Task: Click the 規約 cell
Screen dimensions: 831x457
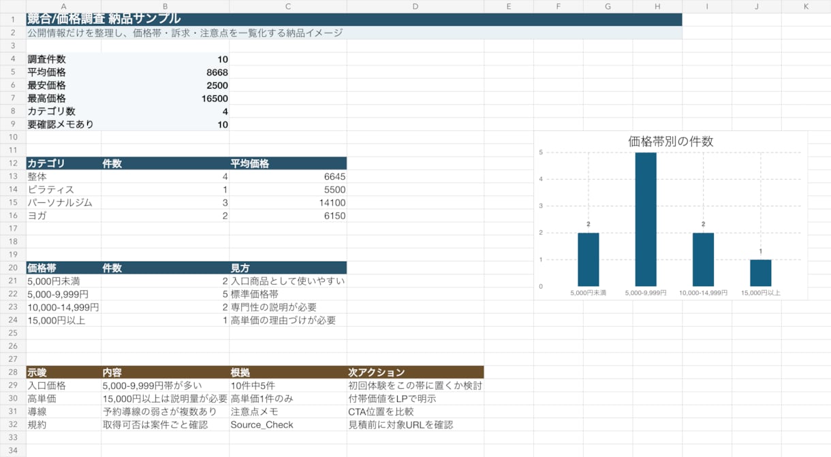Action: (x=63, y=424)
